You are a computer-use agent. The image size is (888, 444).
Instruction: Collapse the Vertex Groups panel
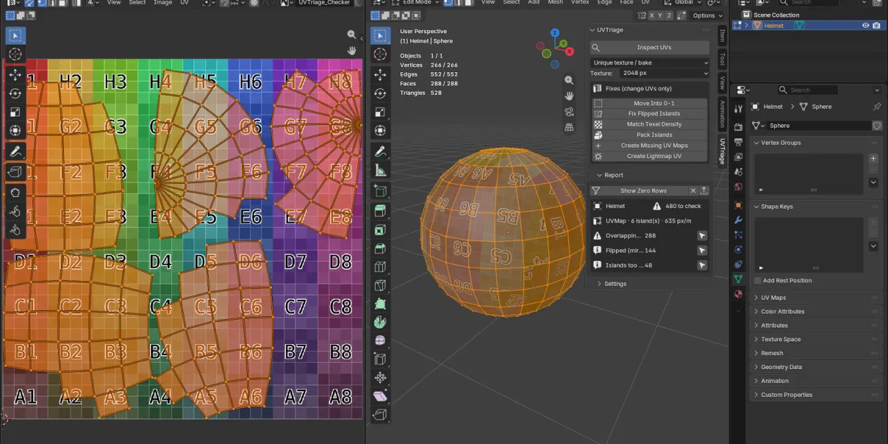[756, 143]
